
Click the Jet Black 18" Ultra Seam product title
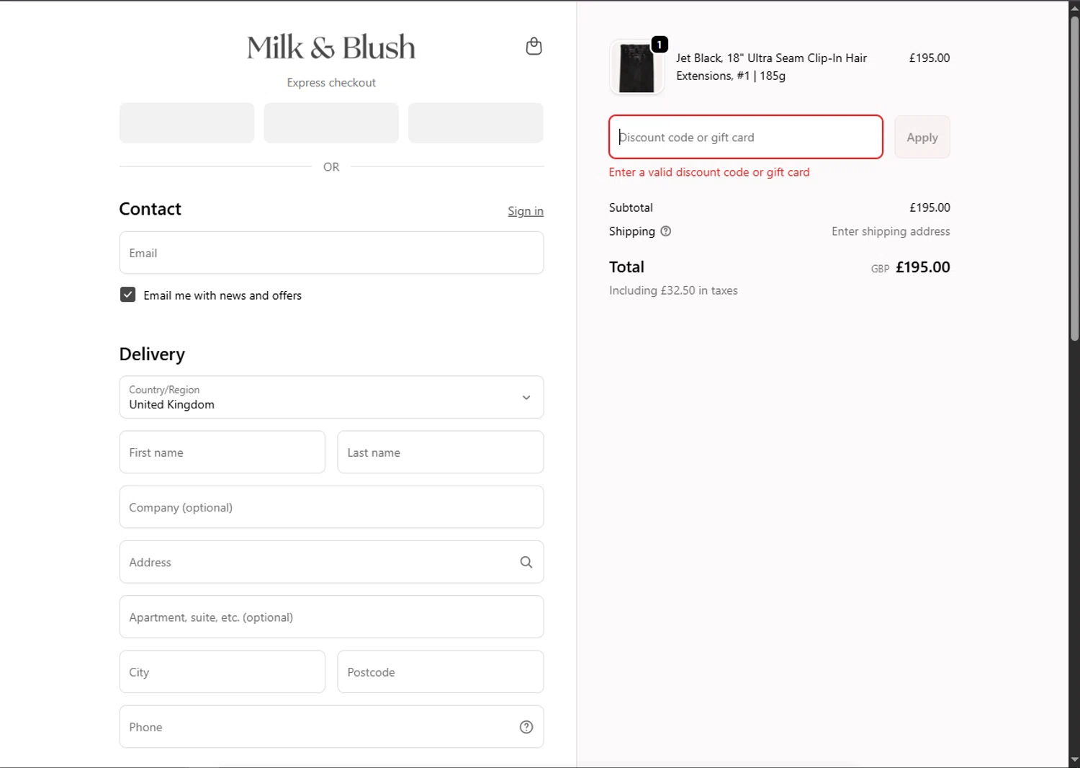pos(771,67)
